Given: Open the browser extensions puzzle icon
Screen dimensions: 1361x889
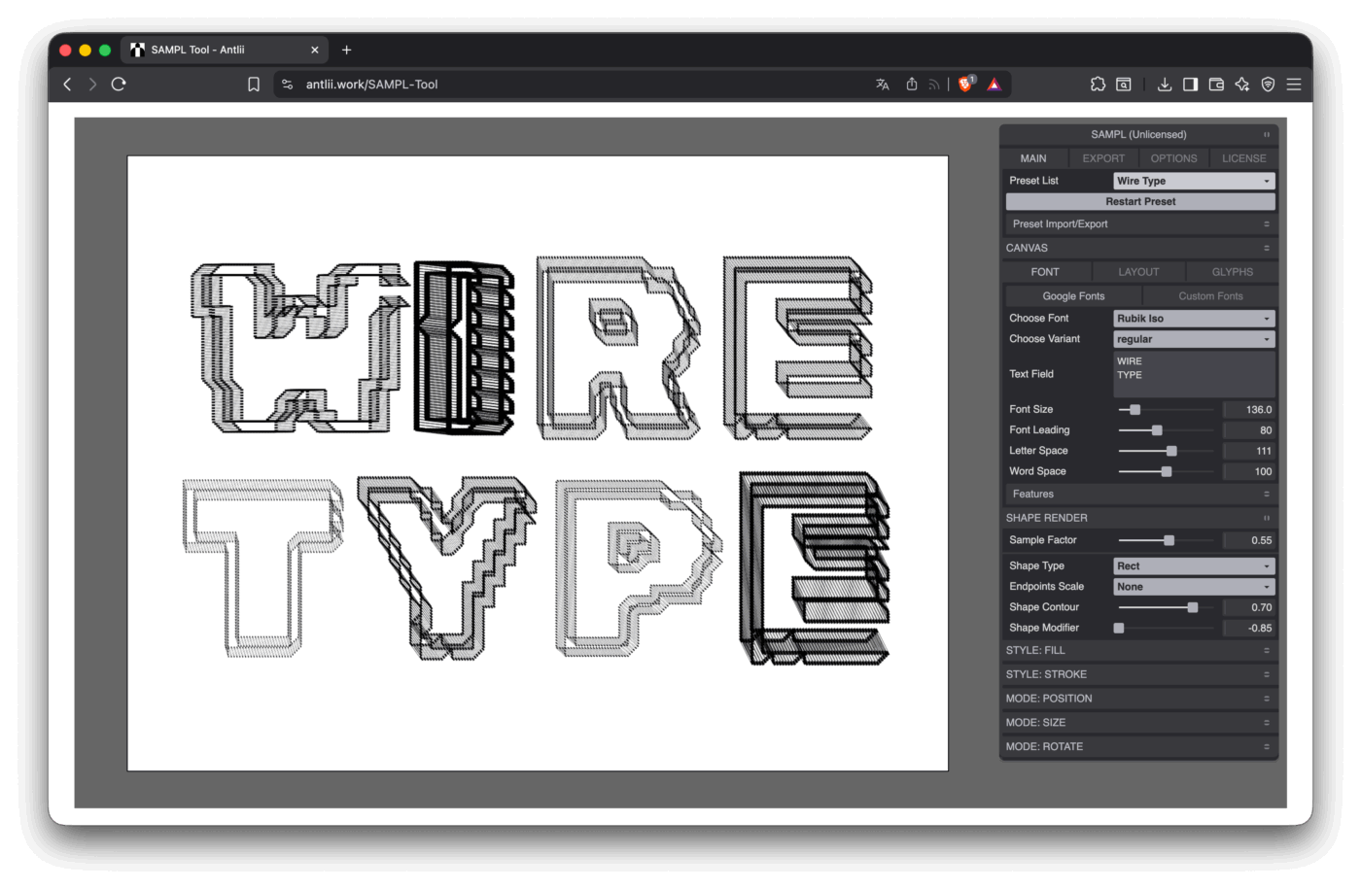Looking at the screenshot, I should click(x=1098, y=85).
